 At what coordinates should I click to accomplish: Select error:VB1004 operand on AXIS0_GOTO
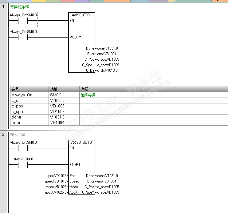tap(107, 181)
